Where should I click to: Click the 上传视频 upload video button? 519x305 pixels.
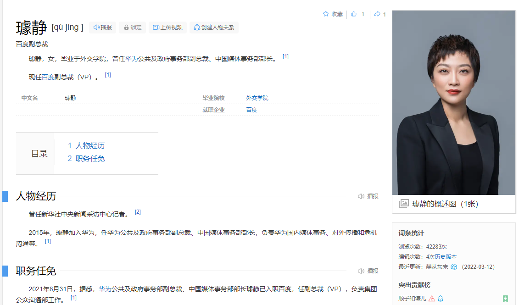click(168, 28)
